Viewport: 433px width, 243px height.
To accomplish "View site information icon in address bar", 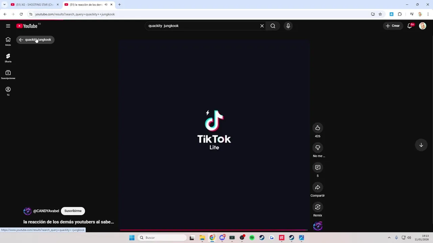I will click(x=31, y=14).
